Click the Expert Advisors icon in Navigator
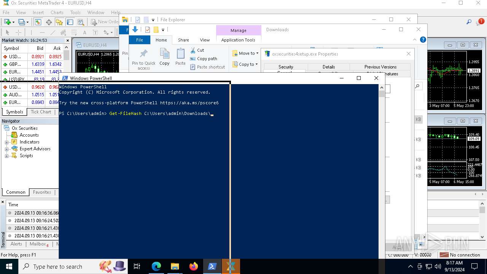 pyautogui.click(x=14, y=149)
